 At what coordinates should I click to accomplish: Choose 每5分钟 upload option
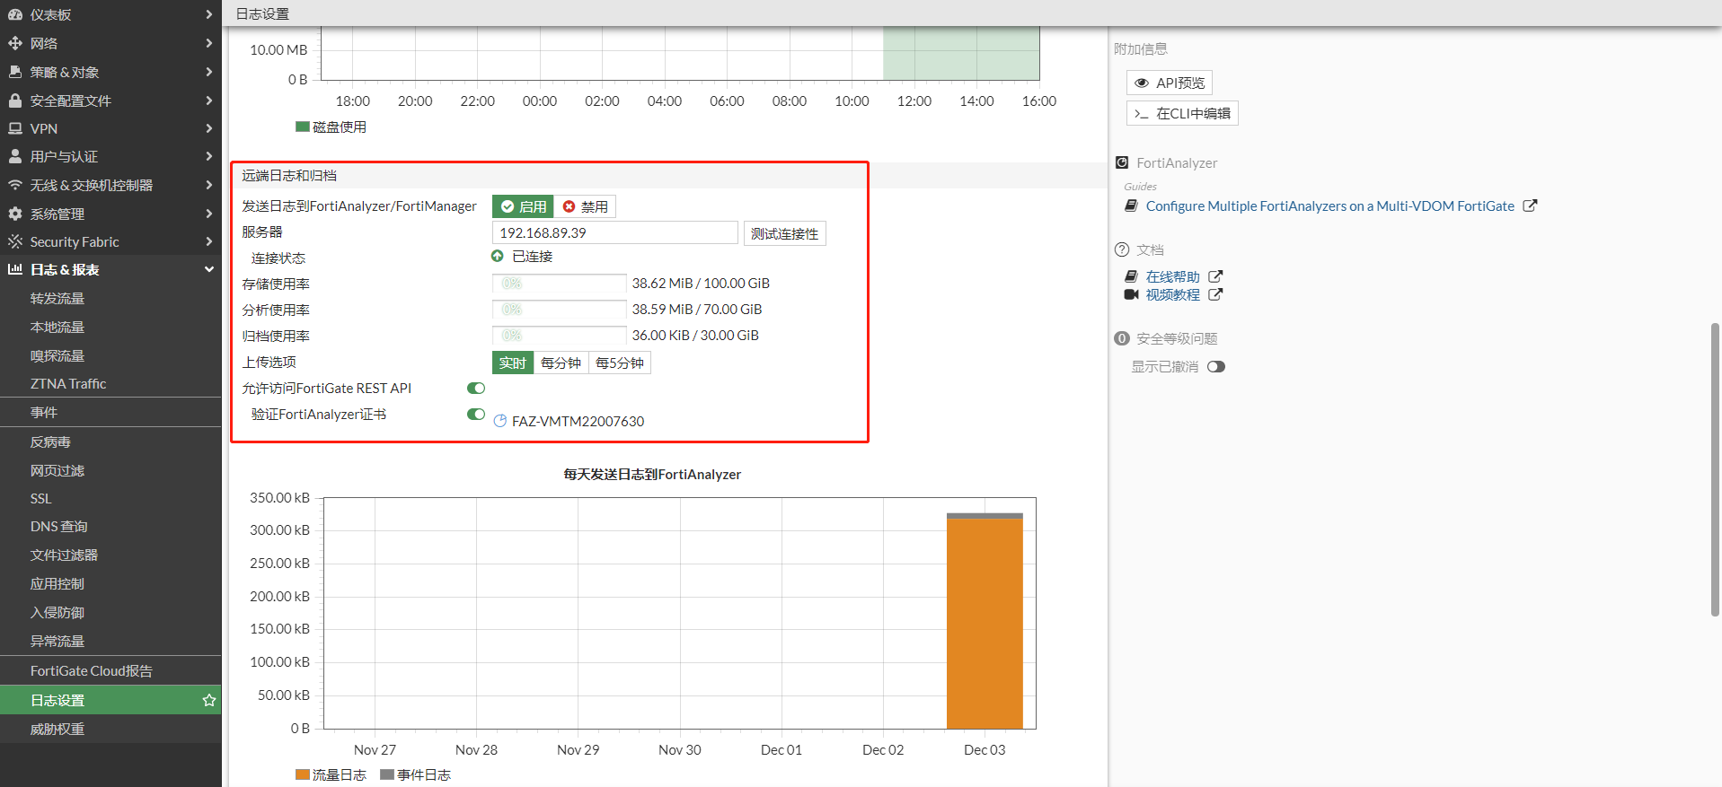620,363
